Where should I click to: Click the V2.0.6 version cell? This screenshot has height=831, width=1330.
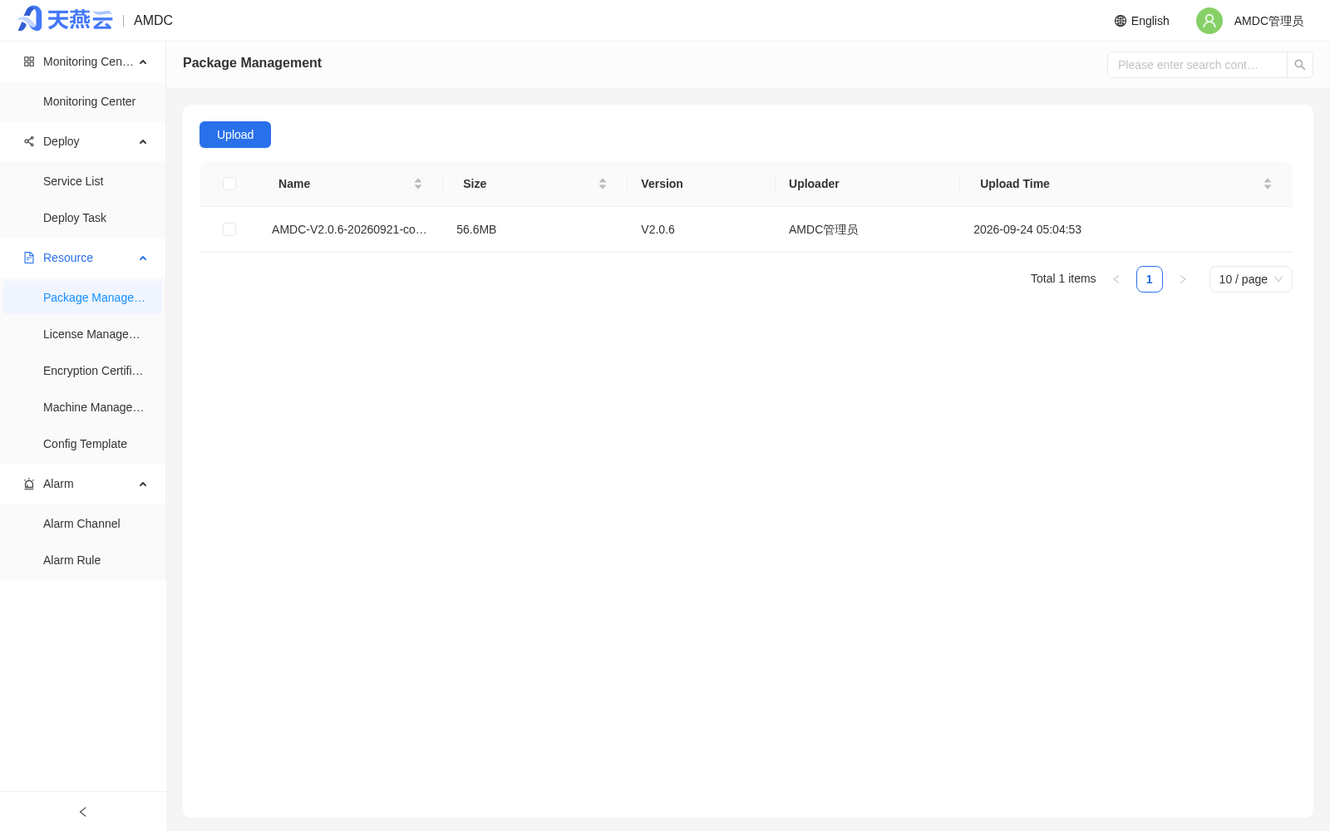[658, 229]
